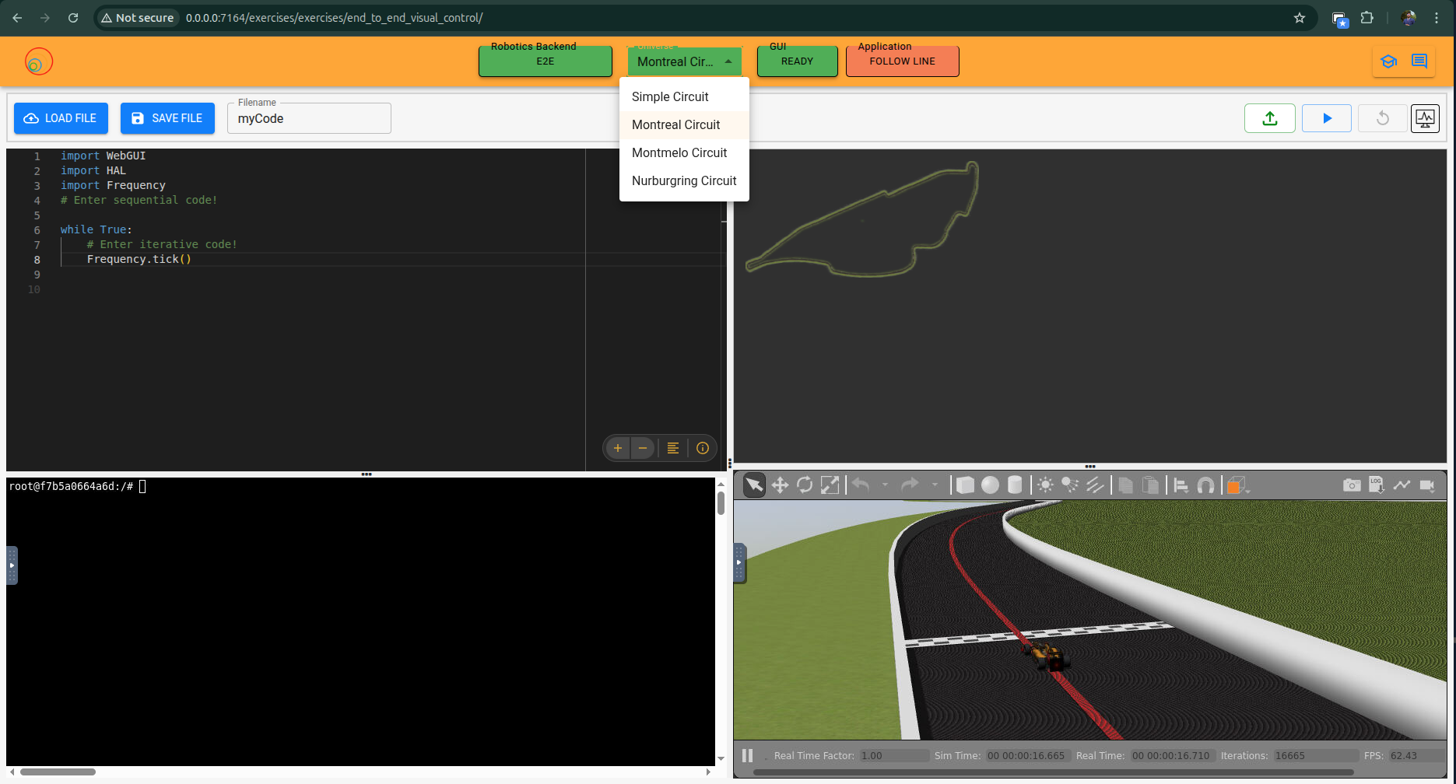Toggle the monitor console view icon
Image resolution: width=1456 pixels, height=784 pixels.
[1425, 118]
